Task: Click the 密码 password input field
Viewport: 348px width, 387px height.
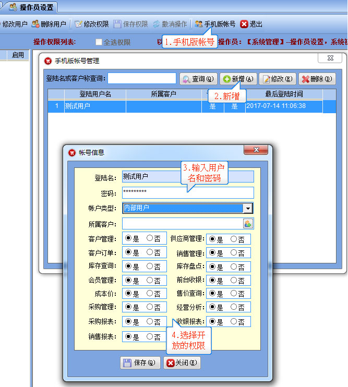Action: pyautogui.click(x=187, y=192)
